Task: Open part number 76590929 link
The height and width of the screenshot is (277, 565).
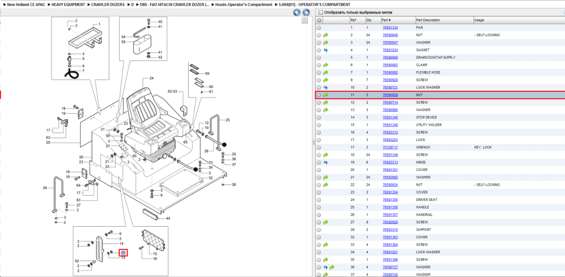Action: tap(390, 95)
